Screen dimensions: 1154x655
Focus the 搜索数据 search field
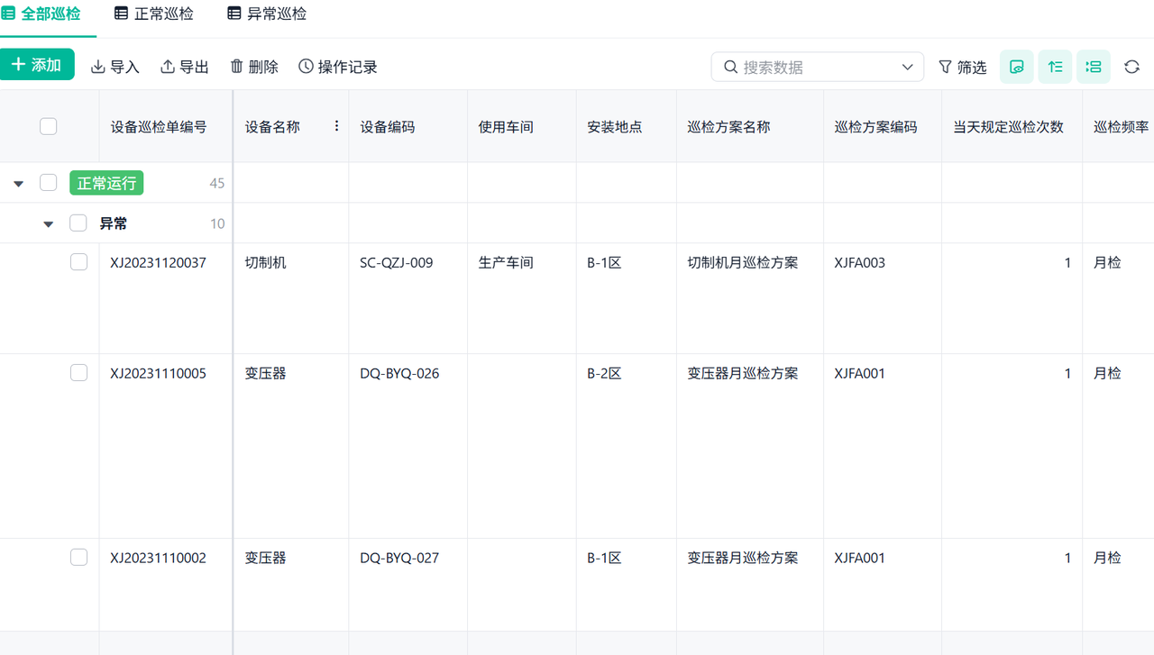[816, 67]
